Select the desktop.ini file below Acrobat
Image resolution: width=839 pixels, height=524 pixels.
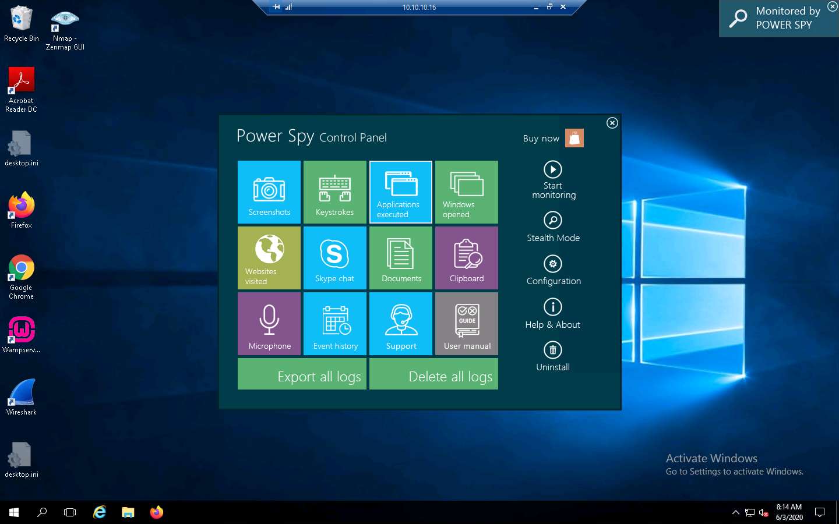point(22,148)
